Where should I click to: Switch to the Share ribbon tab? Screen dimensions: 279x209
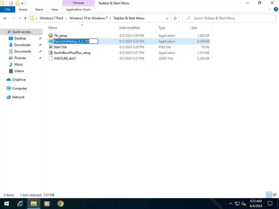[x=39, y=10]
